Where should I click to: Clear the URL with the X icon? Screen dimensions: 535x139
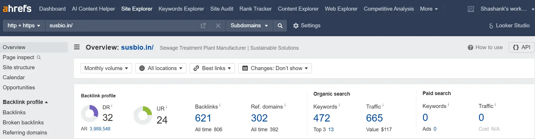[x=218, y=26]
